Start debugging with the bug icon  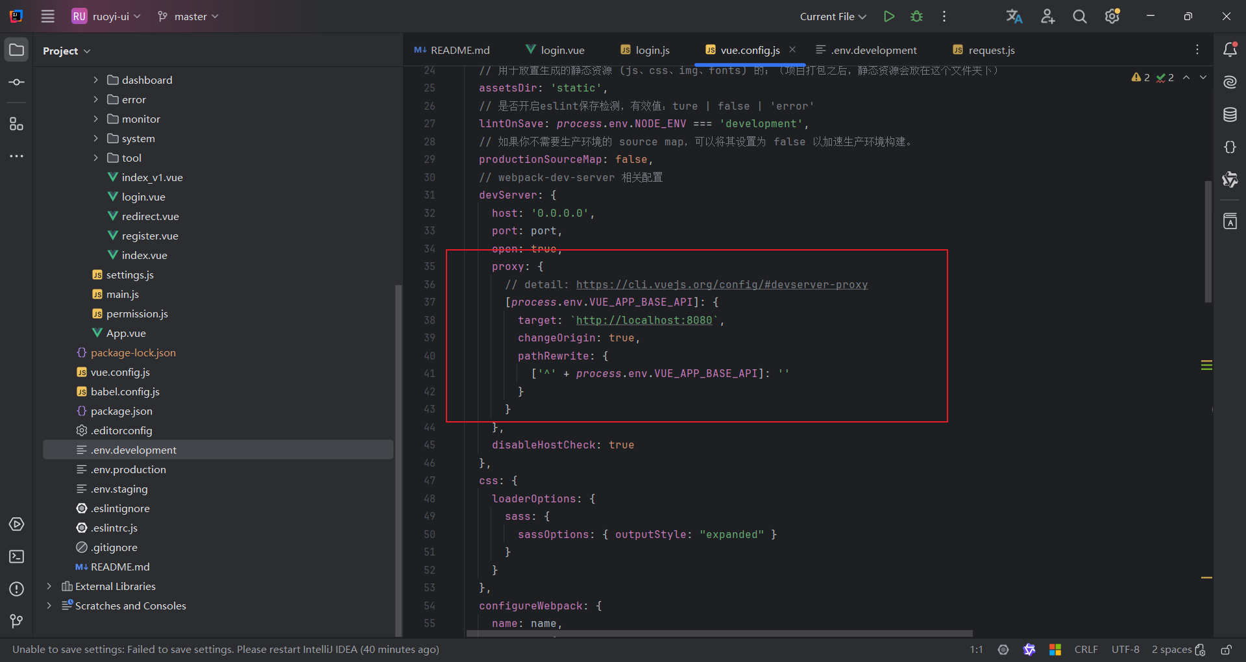coord(916,16)
